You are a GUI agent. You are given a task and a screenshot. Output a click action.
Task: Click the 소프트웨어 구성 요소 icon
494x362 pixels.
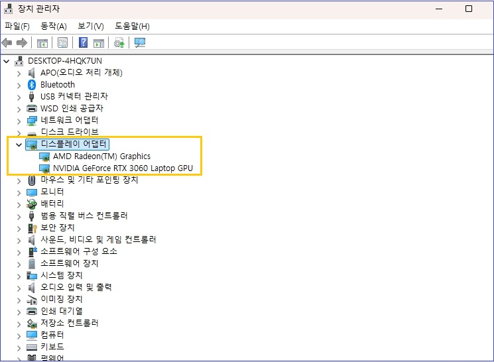pyautogui.click(x=32, y=251)
